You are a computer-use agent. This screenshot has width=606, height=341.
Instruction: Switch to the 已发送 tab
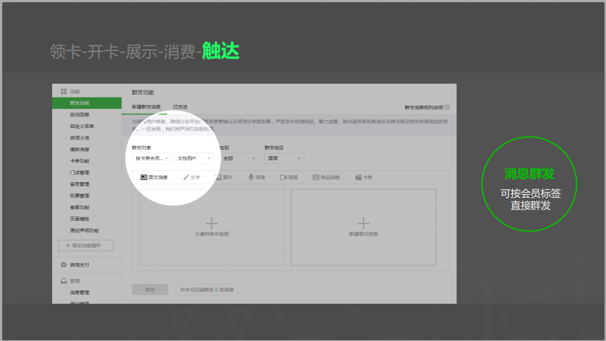coord(180,107)
